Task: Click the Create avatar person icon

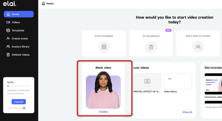Action: pos(8,38)
